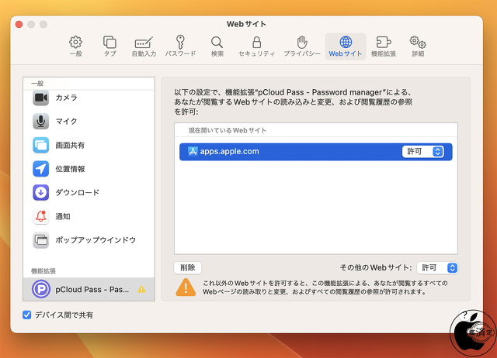Click the 削除 button
The width and height of the screenshot is (497, 358).
(188, 268)
